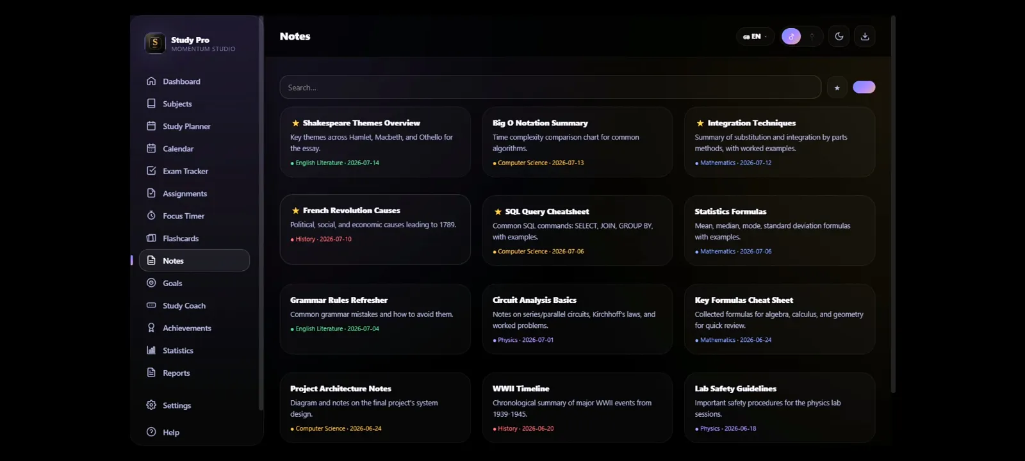Viewport: 1025px width, 461px height.
Task: Click the gradient button beside search
Action: pos(864,87)
